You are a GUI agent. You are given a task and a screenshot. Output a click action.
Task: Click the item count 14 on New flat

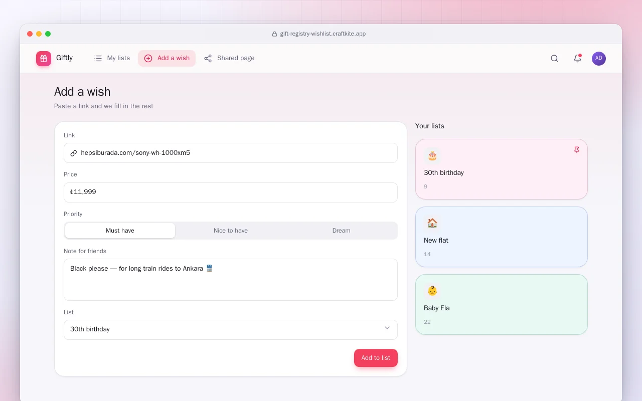pyautogui.click(x=427, y=254)
